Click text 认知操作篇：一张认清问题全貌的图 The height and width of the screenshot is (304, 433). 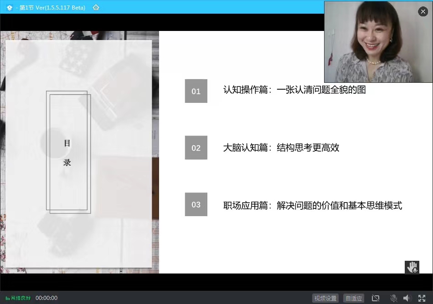[294, 90]
